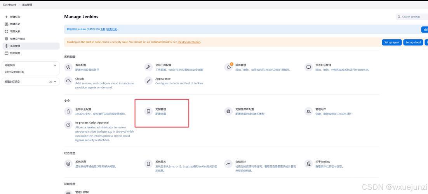Collapse the 构建队列 panel chevron
Viewport: 428px width, 194px height.
click(55, 66)
